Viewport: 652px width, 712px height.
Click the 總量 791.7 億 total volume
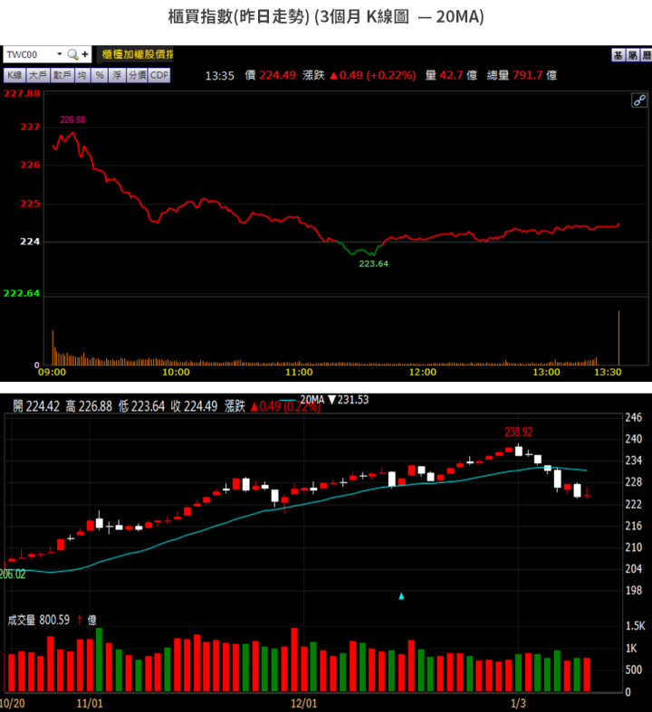523,75
